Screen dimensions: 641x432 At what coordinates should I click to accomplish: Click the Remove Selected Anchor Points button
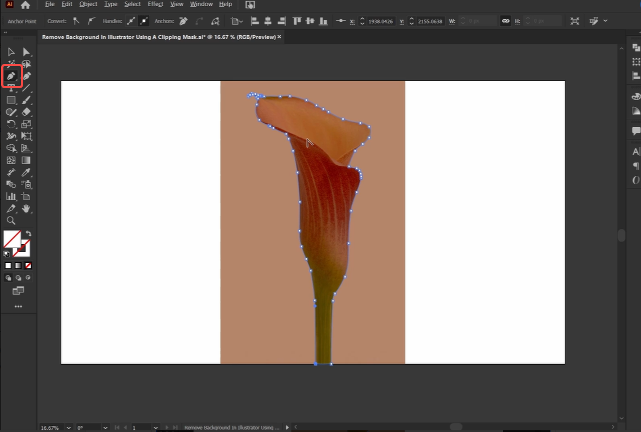[183, 21]
